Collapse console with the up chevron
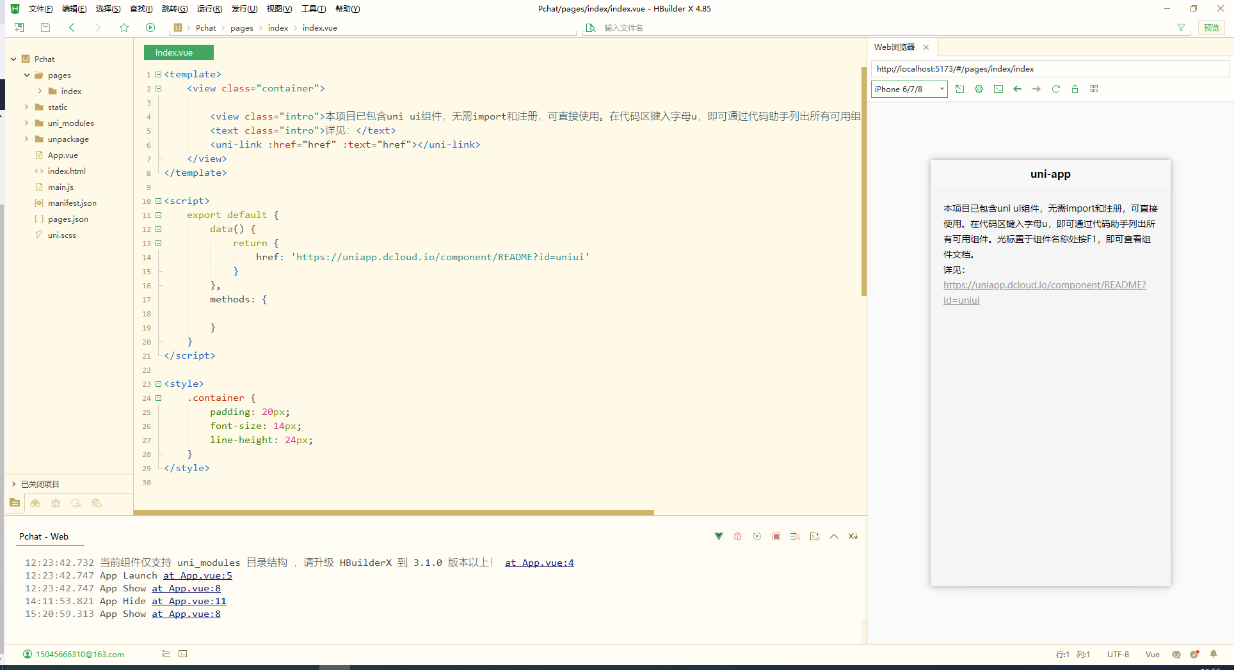The height and width of the screenshot is (670, 1234). click(834, 536)
